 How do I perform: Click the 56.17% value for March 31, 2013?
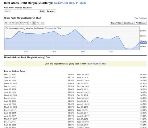(143, 92)
